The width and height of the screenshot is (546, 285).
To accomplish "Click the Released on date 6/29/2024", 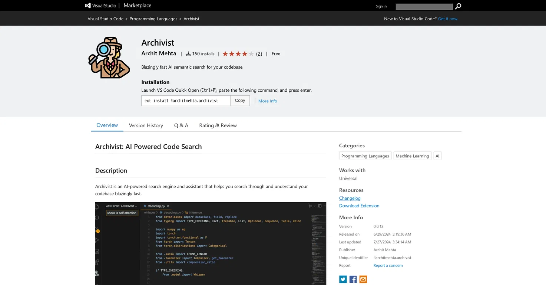I will (x=392, y=234).
